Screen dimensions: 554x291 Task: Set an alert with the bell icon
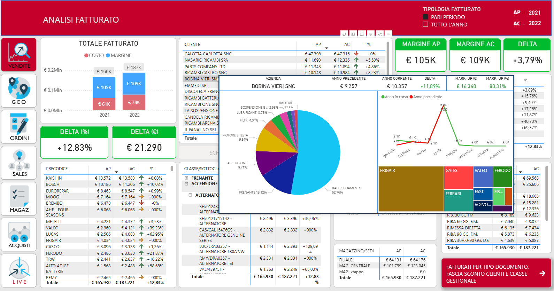click(x=362, y=34)
